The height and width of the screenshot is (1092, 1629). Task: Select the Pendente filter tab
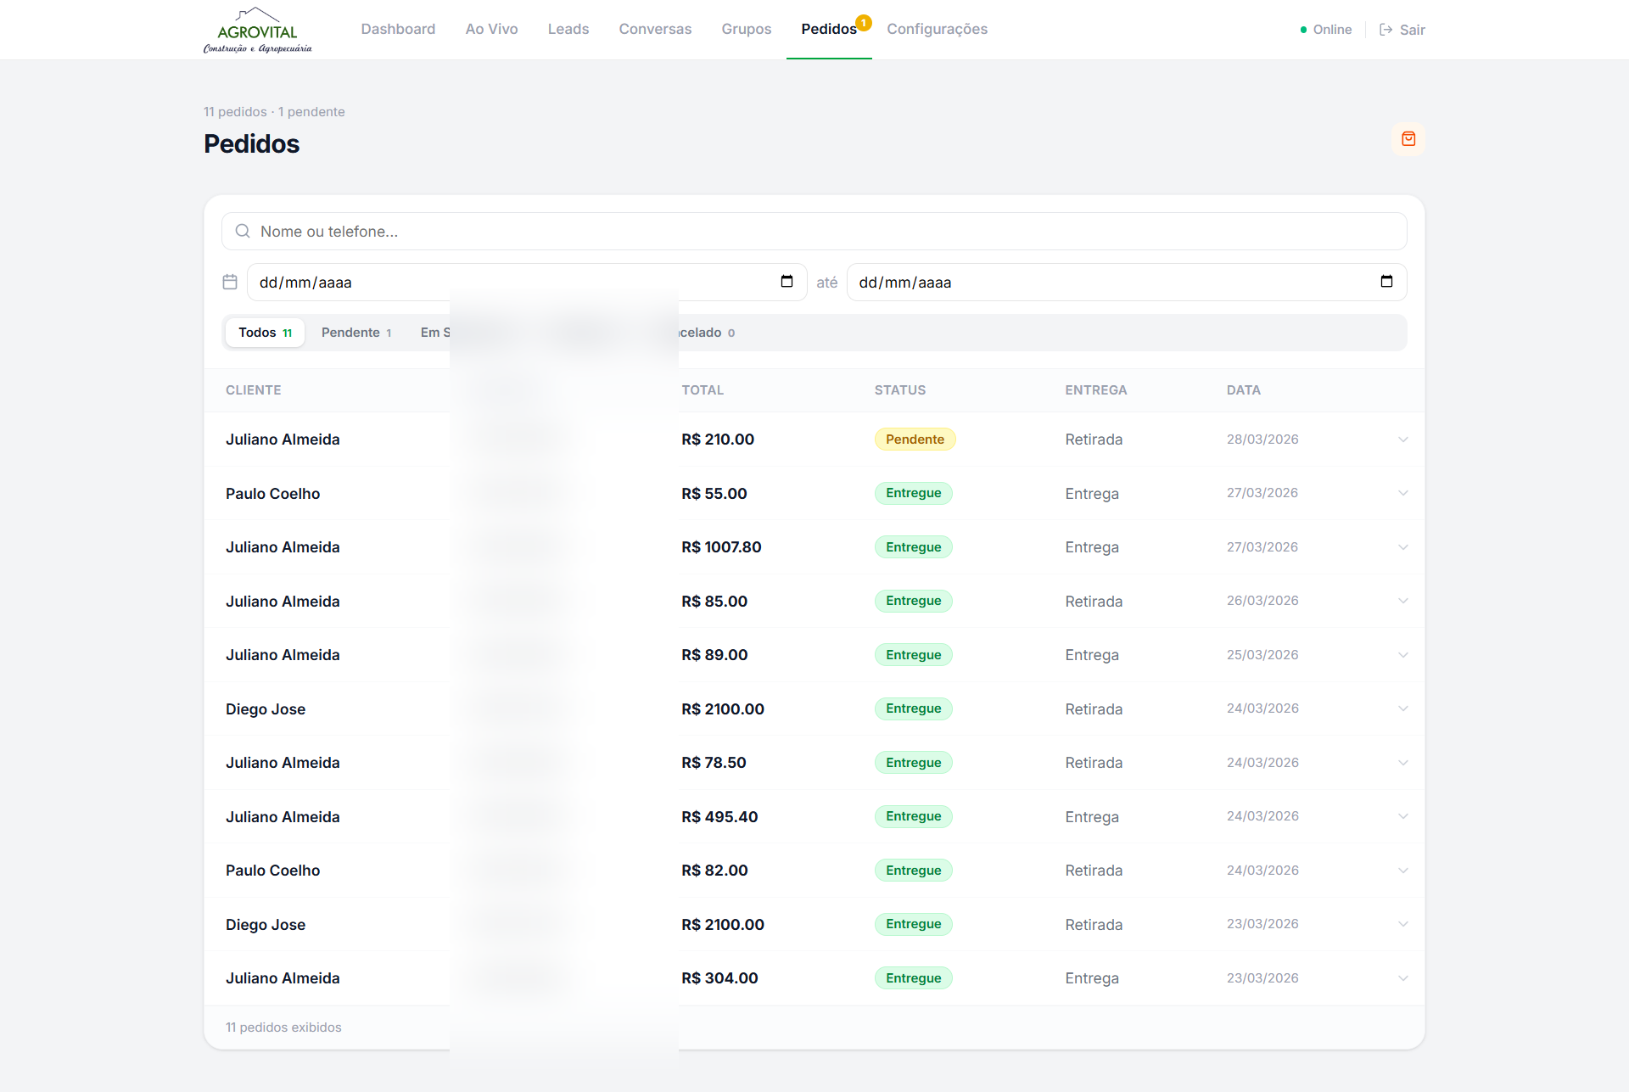tap(355, 333)
